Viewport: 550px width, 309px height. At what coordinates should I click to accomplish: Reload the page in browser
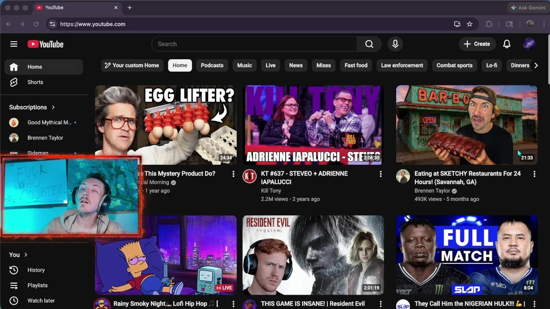point(36,24)
